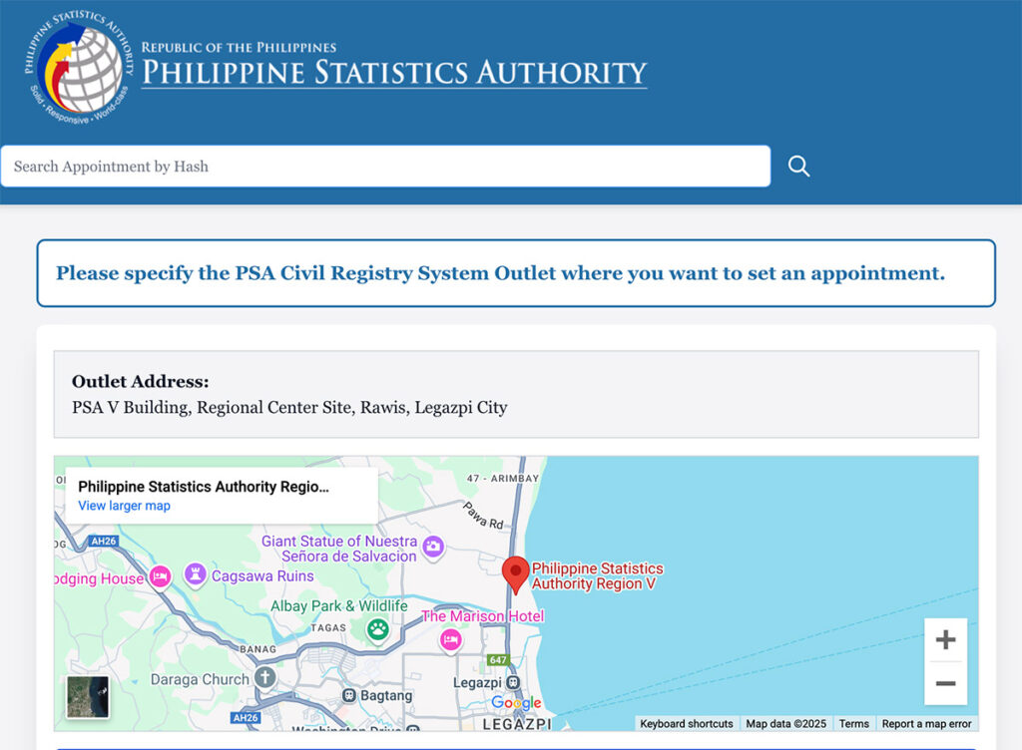Image resolution: width=1022 pixels, height=750 pixels.
Task: Click the Search Appointment by Hash field
Action: coord(384,166)
